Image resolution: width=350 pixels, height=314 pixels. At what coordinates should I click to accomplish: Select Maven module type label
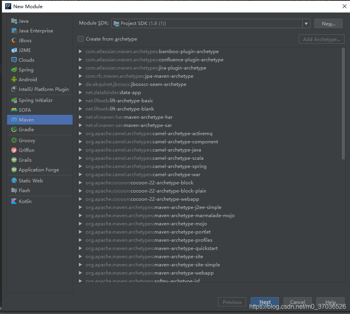pos(26,120)
